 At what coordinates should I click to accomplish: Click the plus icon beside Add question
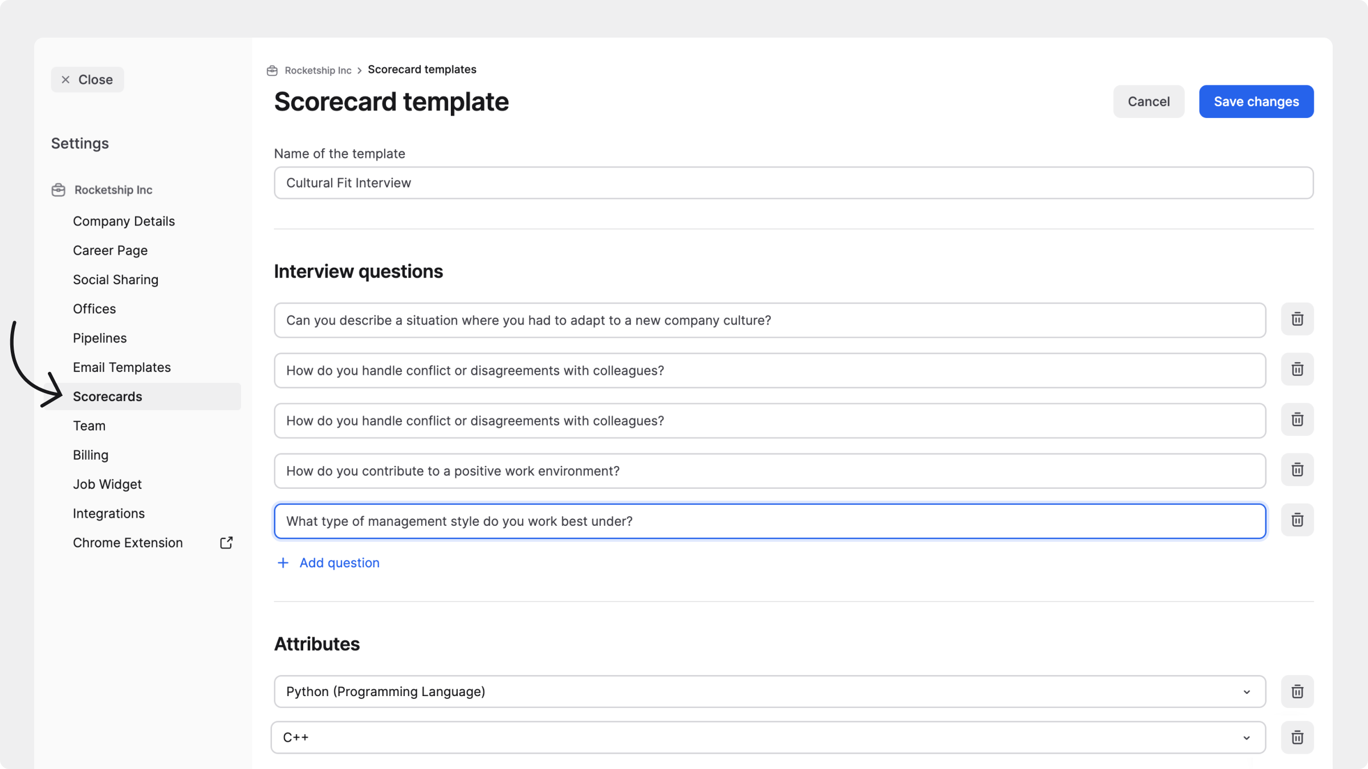point(283,563)
